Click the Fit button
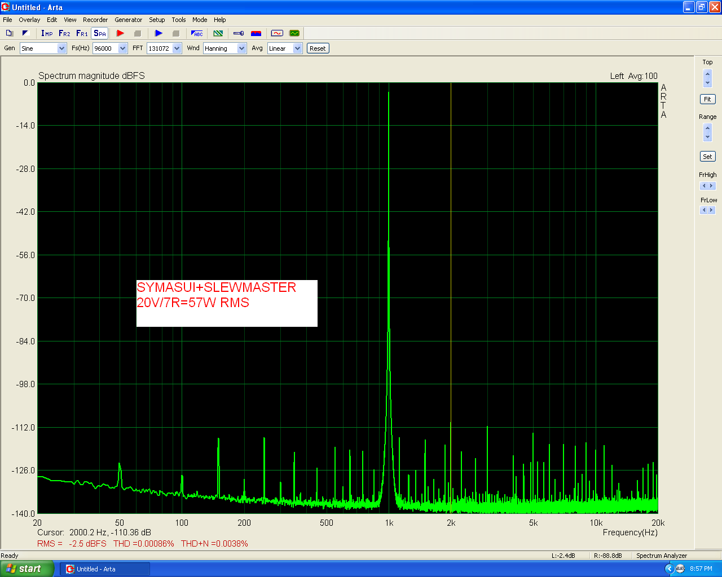Viewport: 722px width, 577px height. point(707,99)
